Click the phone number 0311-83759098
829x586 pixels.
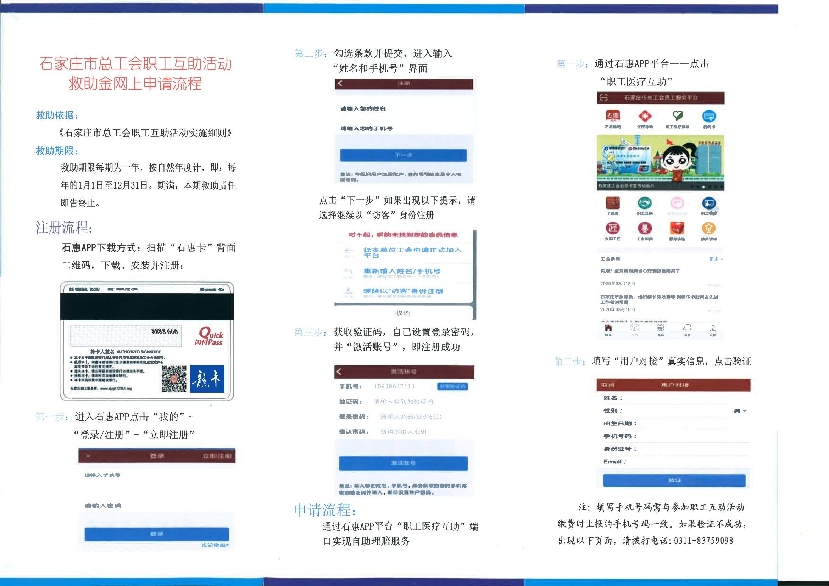(703, 541)
